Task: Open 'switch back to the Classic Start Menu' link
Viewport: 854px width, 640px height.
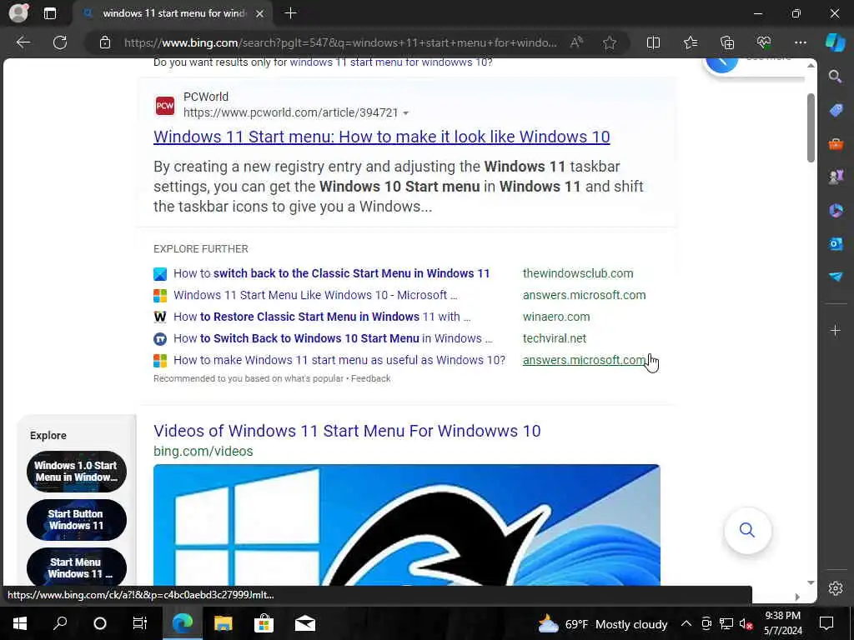Action: pos(331,273)
